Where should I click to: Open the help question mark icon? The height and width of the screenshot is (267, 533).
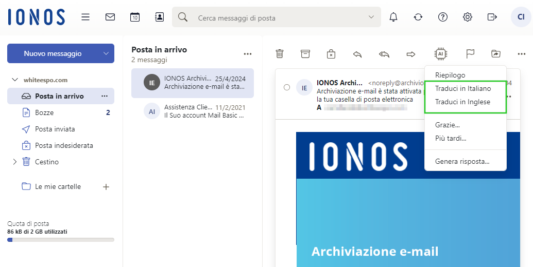(442, 17)
